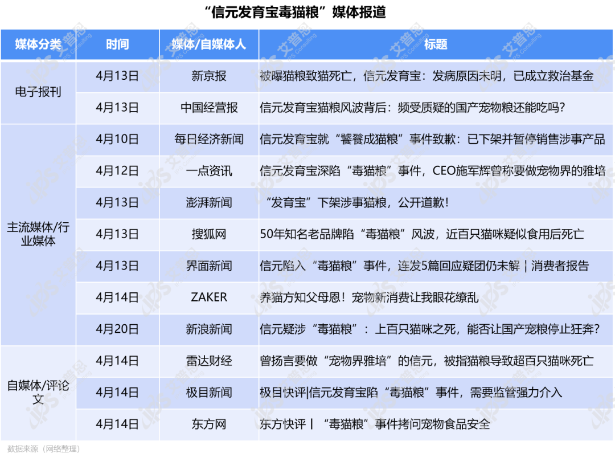Click the 每日经济新闻 media cell
Image resolution: width=615 pixels, height=457 pixels.
pyautogui.click(x=208, y=139)
